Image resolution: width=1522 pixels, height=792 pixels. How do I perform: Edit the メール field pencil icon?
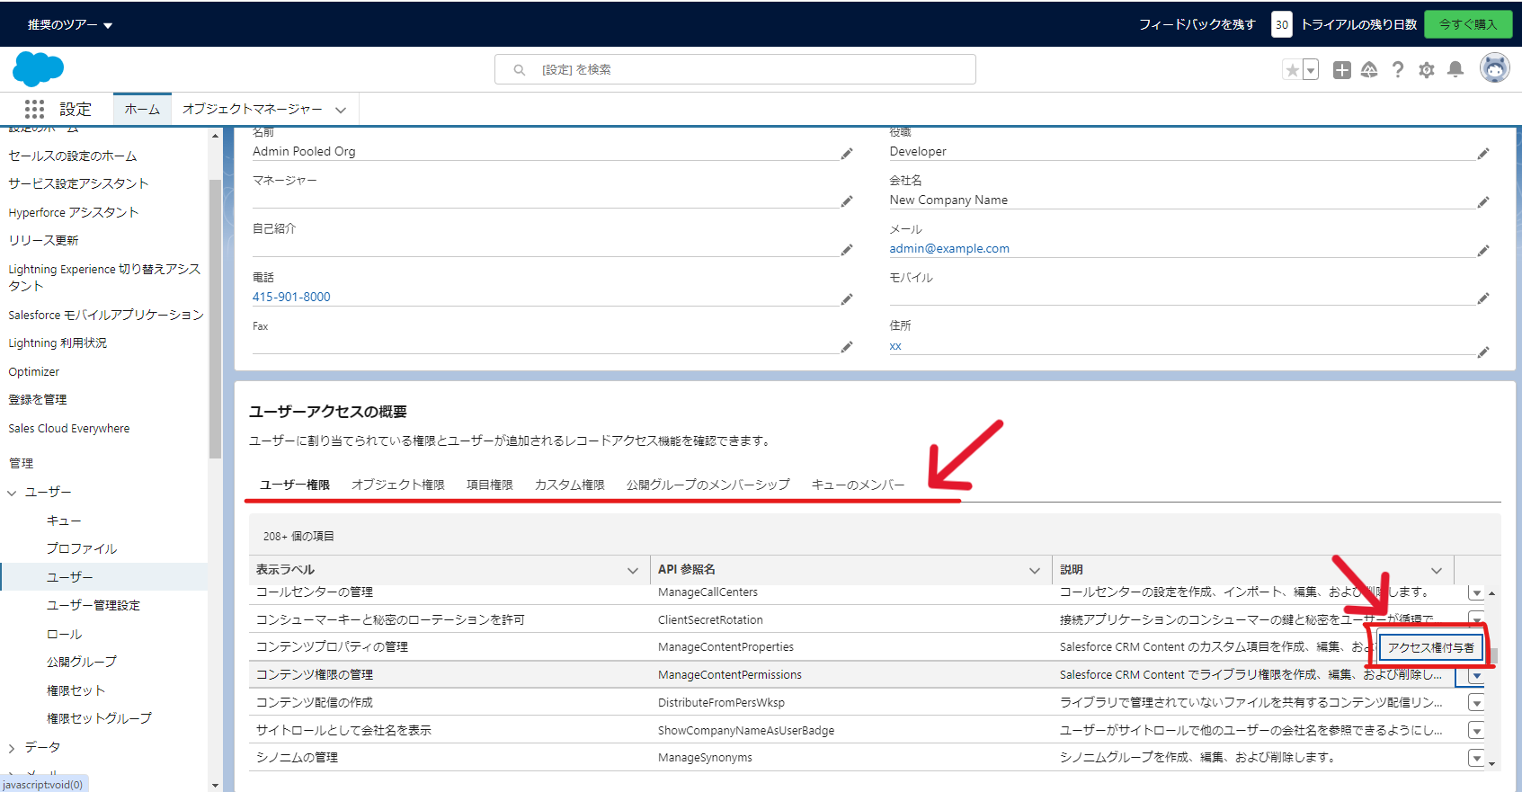point(1483,250)
